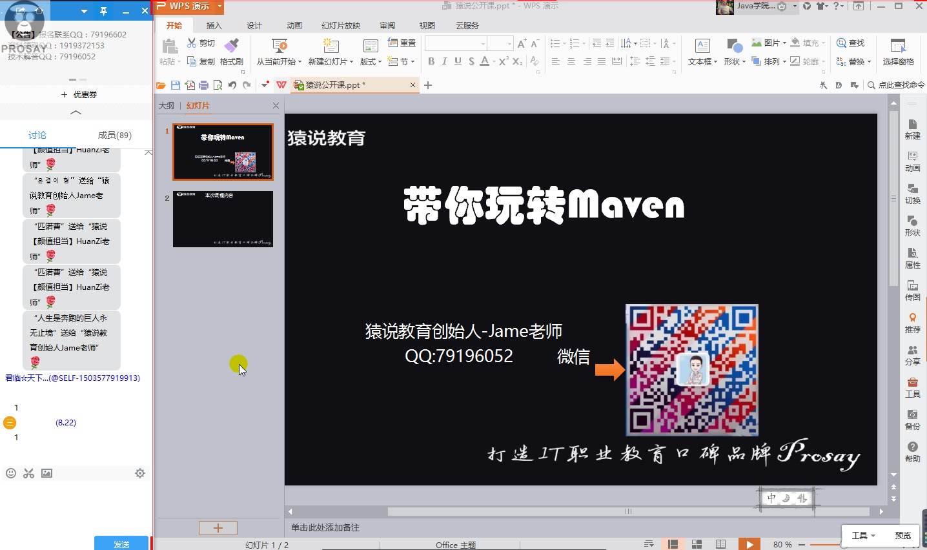Switch to Reading view in status bar
This screenshot has width=927, height=550.
coord(720,544)
